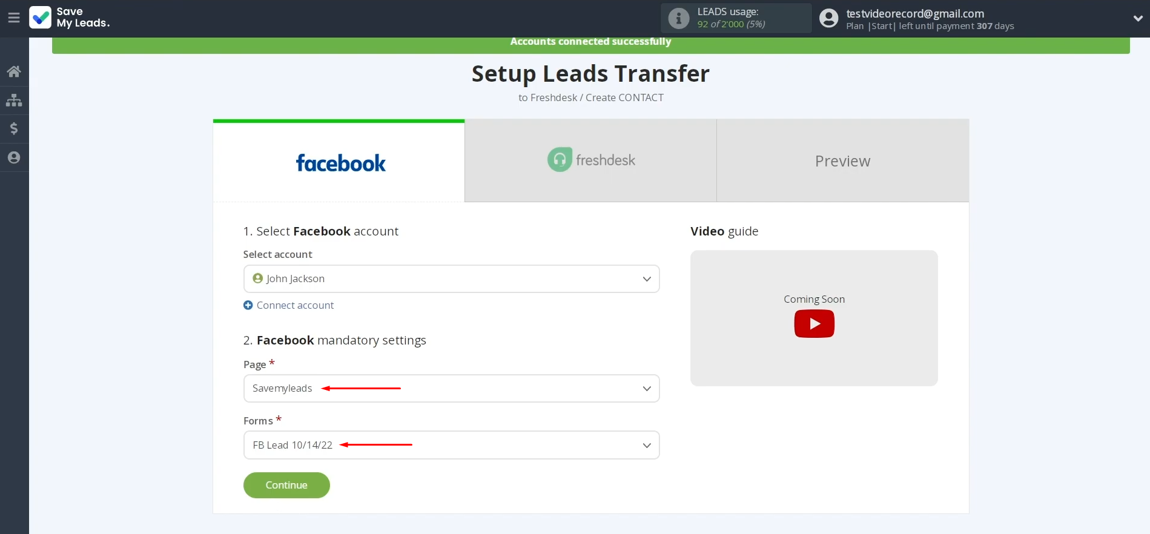
Task: Open the billing dollar sidebar icon
Action: coord(14,128)
